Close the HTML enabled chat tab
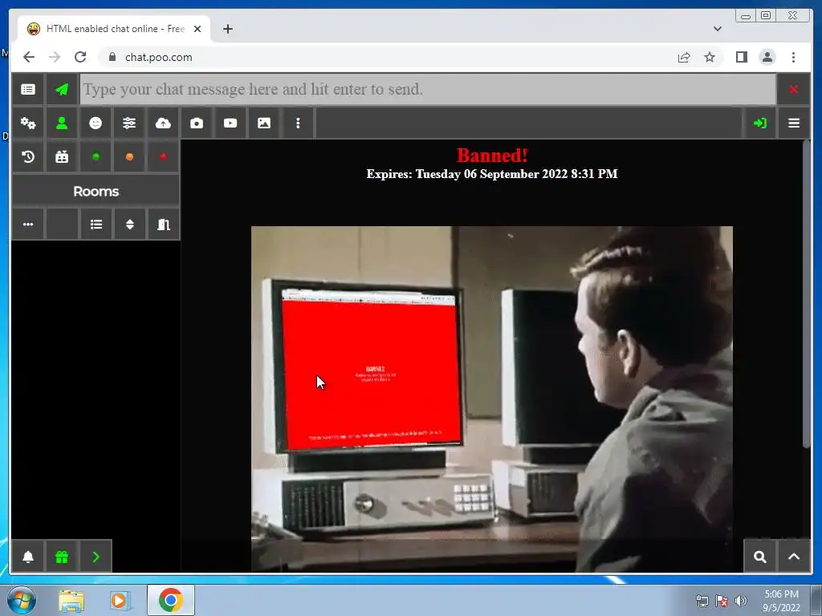 coord(197,29)
